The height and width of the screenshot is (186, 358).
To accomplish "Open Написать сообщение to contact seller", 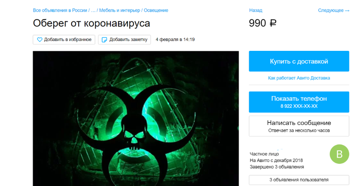I will coord(299,126).
